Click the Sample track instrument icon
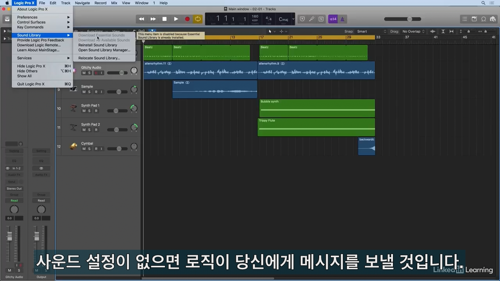This screenshot has width=500, height=281. (73, 89)
